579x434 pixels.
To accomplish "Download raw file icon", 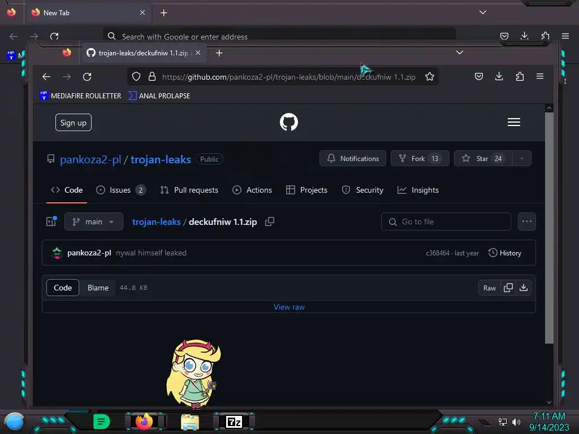I will 524,288.
